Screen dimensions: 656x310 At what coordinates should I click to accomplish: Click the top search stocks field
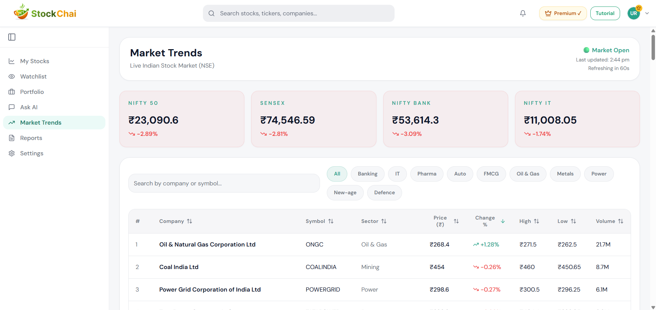[x=299, y=13]
